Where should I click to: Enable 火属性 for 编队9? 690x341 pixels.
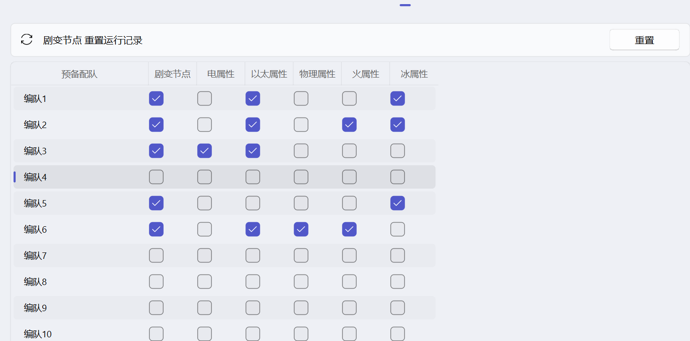click(x=349, y=307)
